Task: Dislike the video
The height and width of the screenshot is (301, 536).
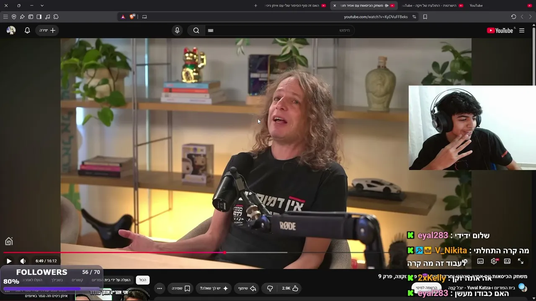Action: pos(270,288)
